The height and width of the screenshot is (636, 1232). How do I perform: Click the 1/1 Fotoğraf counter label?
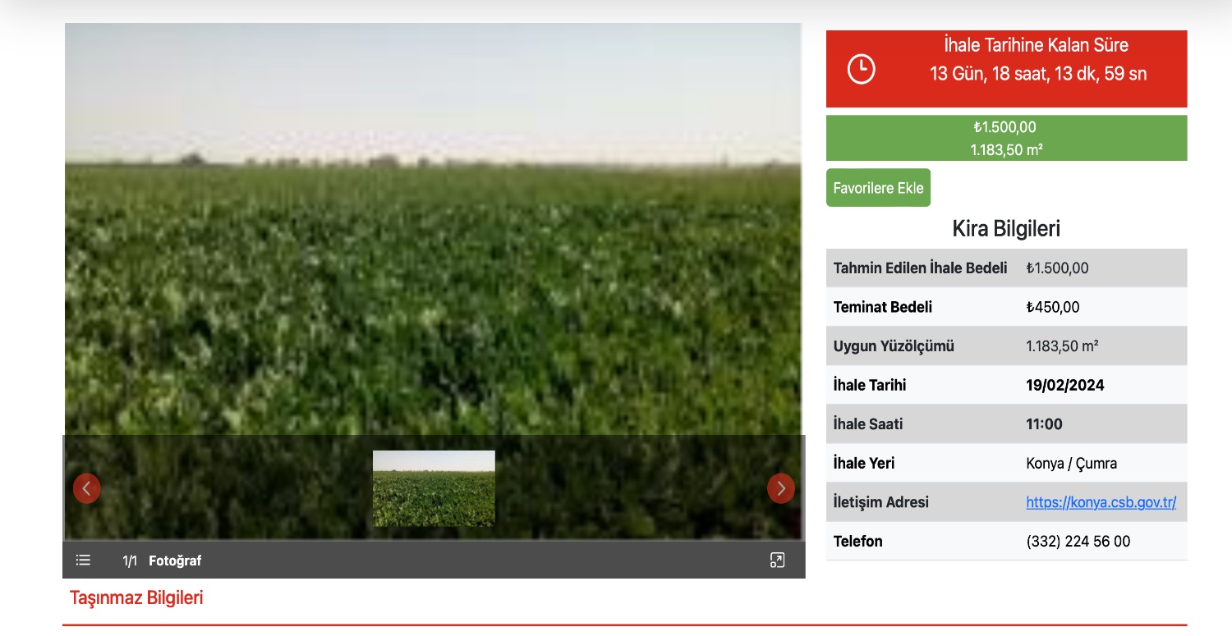[162, 561]
